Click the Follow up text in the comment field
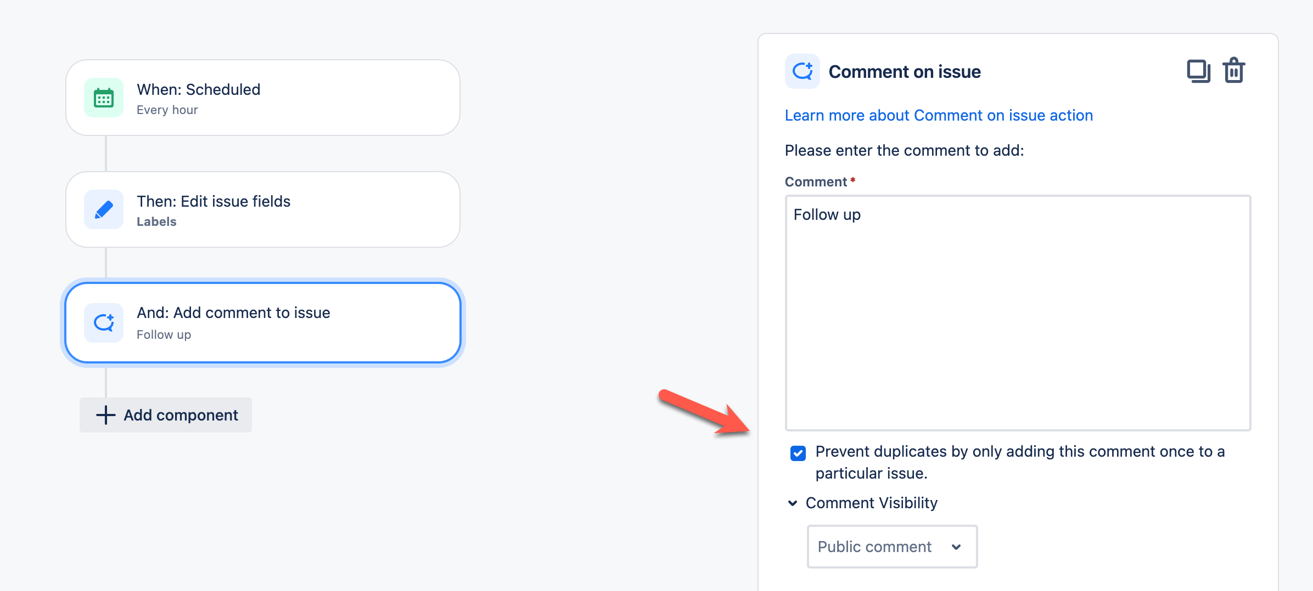The width and height of the screenshot is (1313, 591). pos(827,214)
